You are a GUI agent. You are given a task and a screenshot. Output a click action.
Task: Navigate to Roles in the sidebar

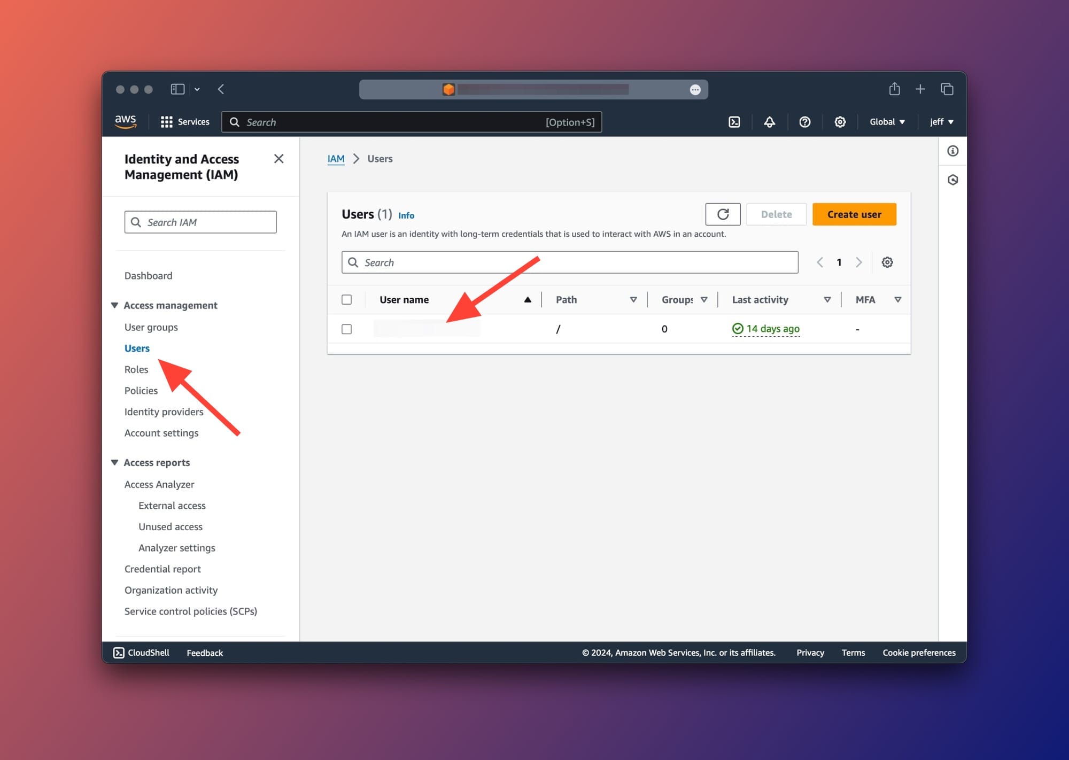coord(136,369)
